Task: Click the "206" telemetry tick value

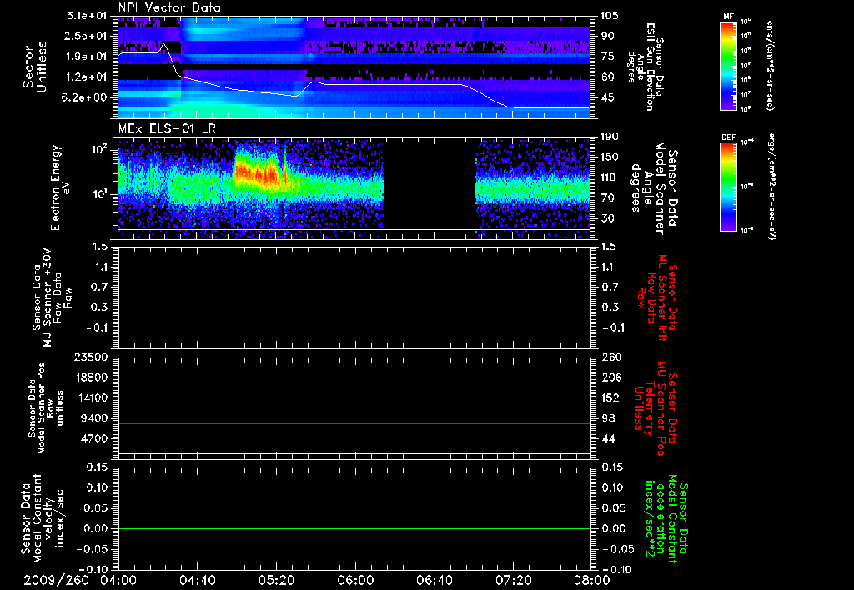Action: [x=611, y=377]
